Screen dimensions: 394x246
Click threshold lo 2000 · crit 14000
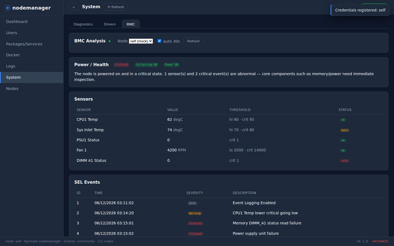click(247, 150)
